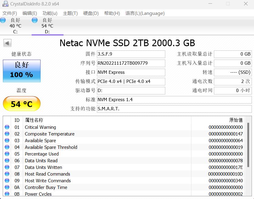Viewport: 254px width, 199px height.
Task: Click the back navigation arrow icon
Action: pyautogui.click(x=7, y=43)
